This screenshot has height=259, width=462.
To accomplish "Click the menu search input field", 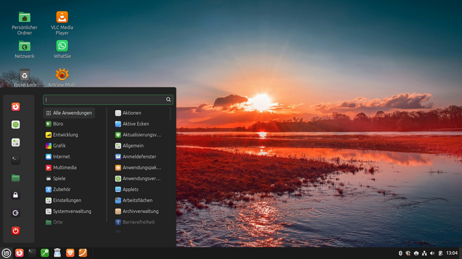I will click(105, 100).
